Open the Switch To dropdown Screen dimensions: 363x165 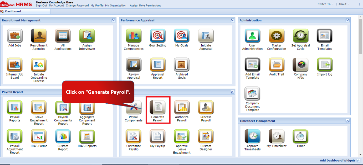(325, 4)
